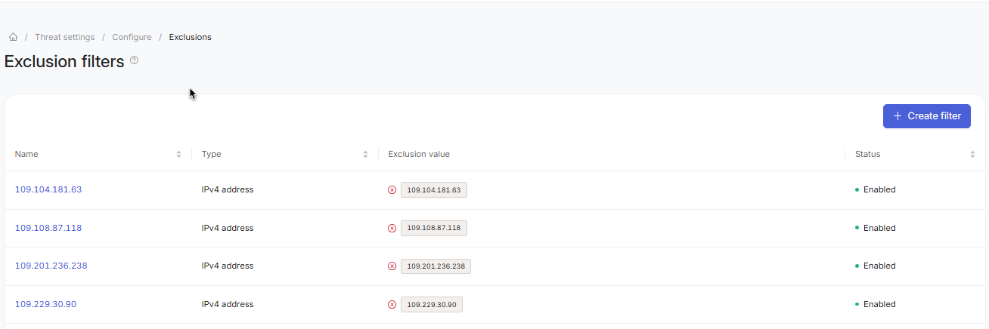Screen dimensions: 989x329
Task: Click the Exclusion value column header
Action: pos(419,154)
